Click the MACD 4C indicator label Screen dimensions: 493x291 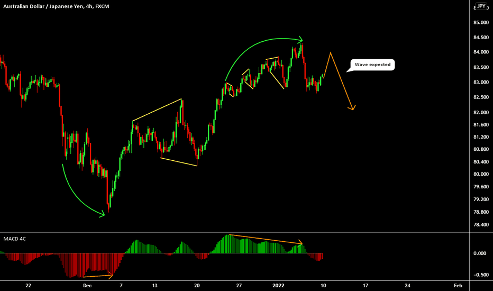click(14, 239)
